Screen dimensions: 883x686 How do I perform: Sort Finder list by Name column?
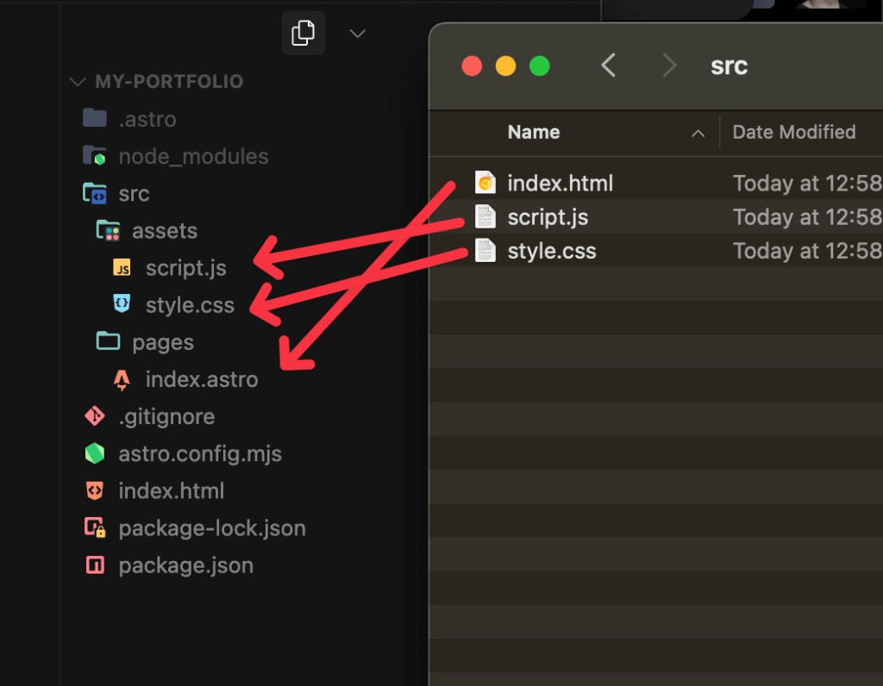click(x=534, y=133)
